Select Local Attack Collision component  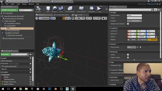[13, 24]
